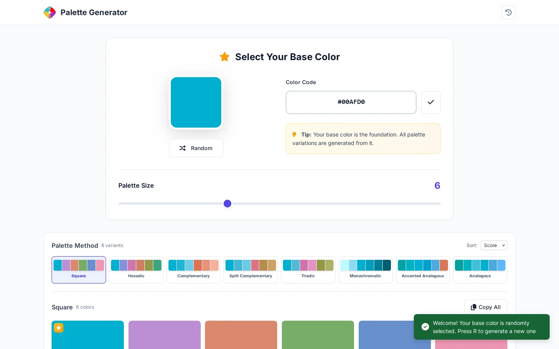Confirm color code with checkmark button
This screenshot has height=349, width=559.
tap(431, 102)
